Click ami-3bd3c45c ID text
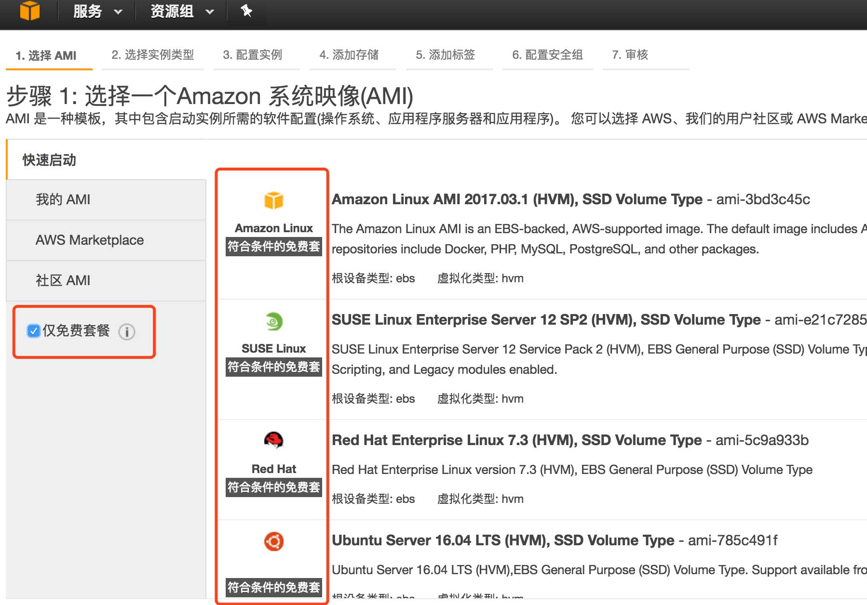Screen dimensions: 867x605 [x=763, y=199]
